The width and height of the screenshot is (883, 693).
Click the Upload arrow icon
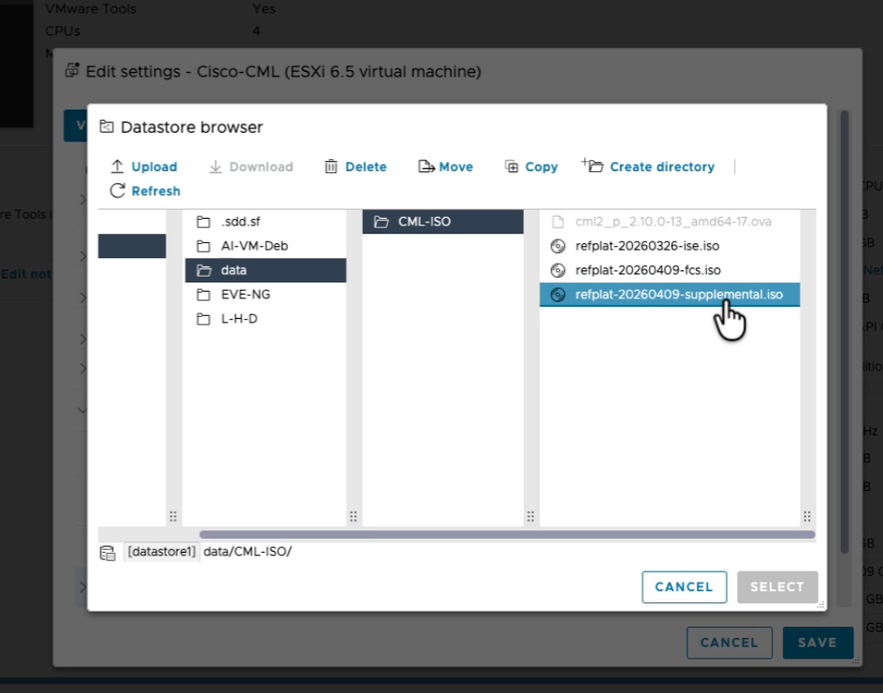pos(117,166)
